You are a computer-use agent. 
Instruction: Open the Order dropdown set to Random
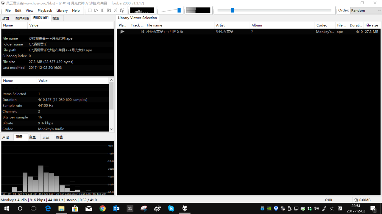(x=366, y=11)
